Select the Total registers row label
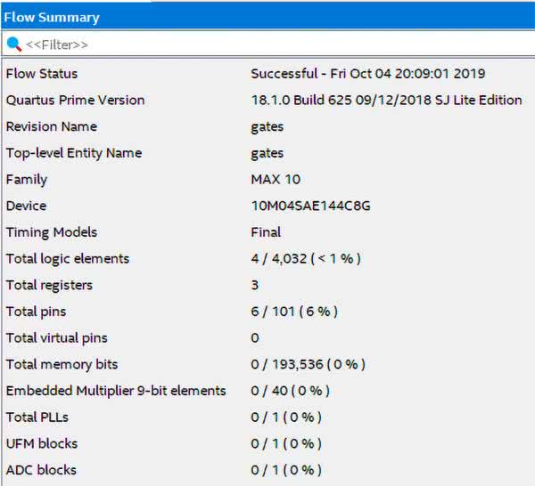Screen dimensions: 535x486 [49, 285]
